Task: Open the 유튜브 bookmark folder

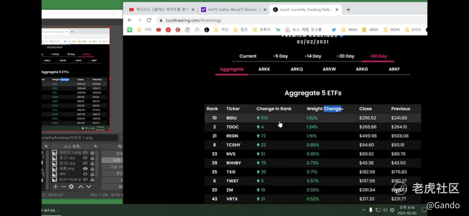Action: tap(262, 30)
